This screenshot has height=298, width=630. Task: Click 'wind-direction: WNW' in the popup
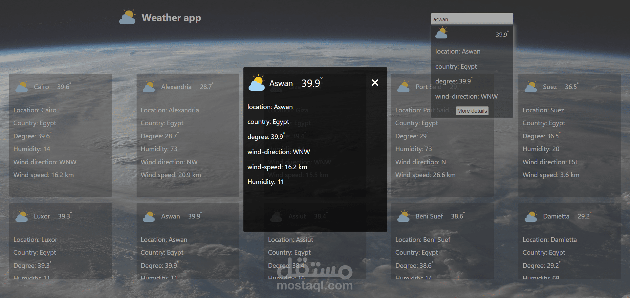[x=279, y=152]
